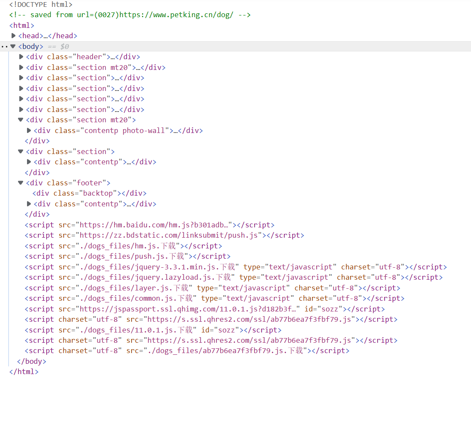
Task: Open the ./dogs_files/push.js.下载 source link
Action: pyautogui.click(x=132, y=257)
